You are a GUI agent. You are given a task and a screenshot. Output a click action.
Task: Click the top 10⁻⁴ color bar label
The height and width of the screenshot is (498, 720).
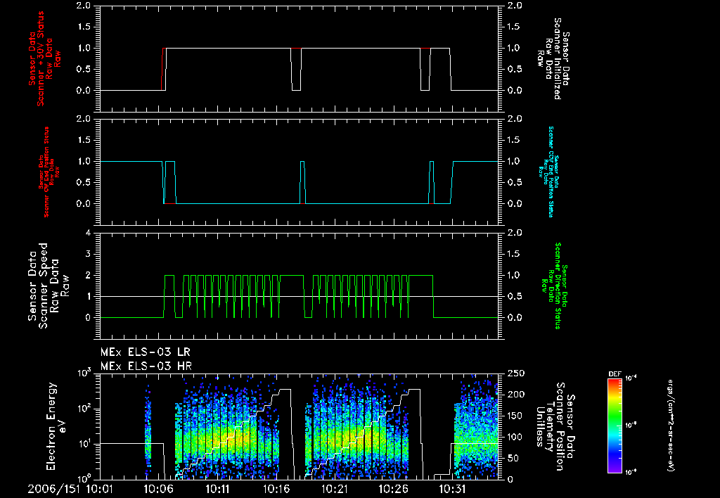tap(631, 378)
